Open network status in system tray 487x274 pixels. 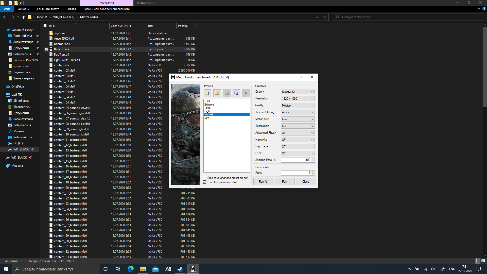coord(426,269)
